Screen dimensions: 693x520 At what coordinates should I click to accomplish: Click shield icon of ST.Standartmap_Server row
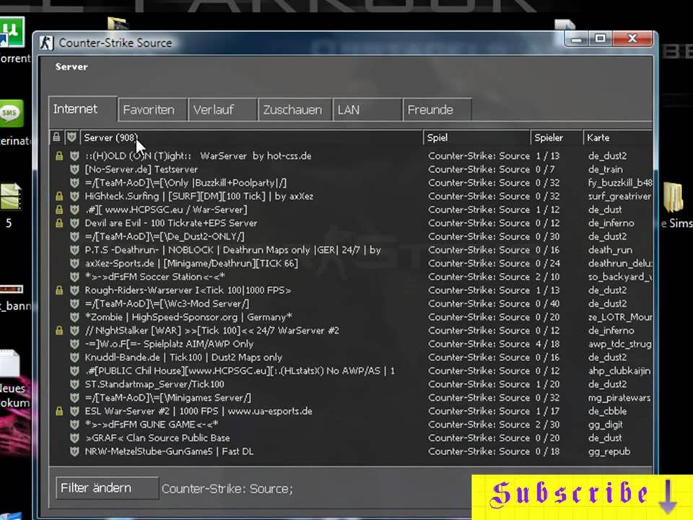pyautogui.click(x=74, y=384)
